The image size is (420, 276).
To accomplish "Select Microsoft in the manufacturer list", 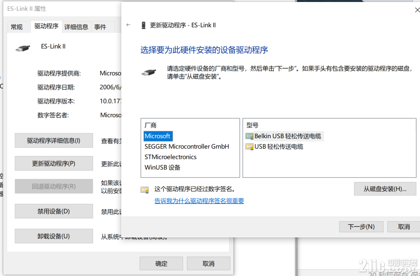I will coord(157,136).
